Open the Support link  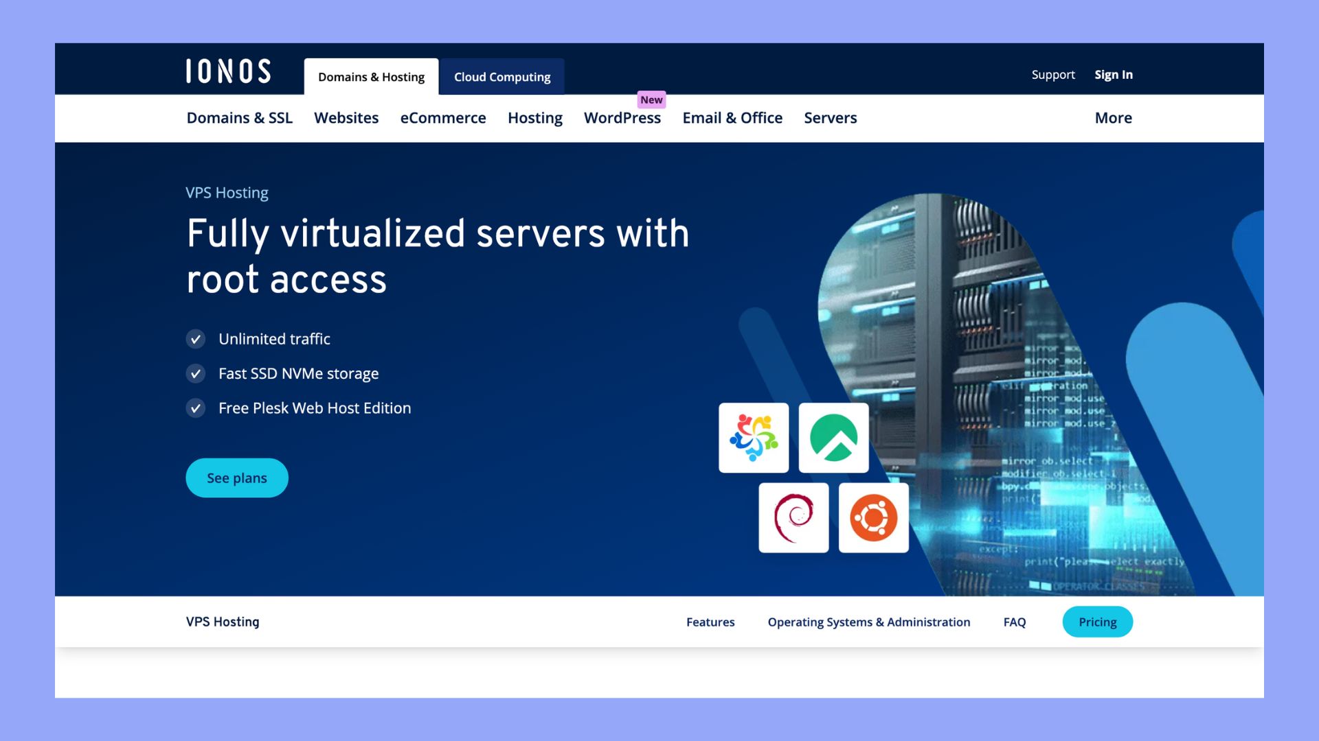pyautogui.click(x=1052, y=75)
